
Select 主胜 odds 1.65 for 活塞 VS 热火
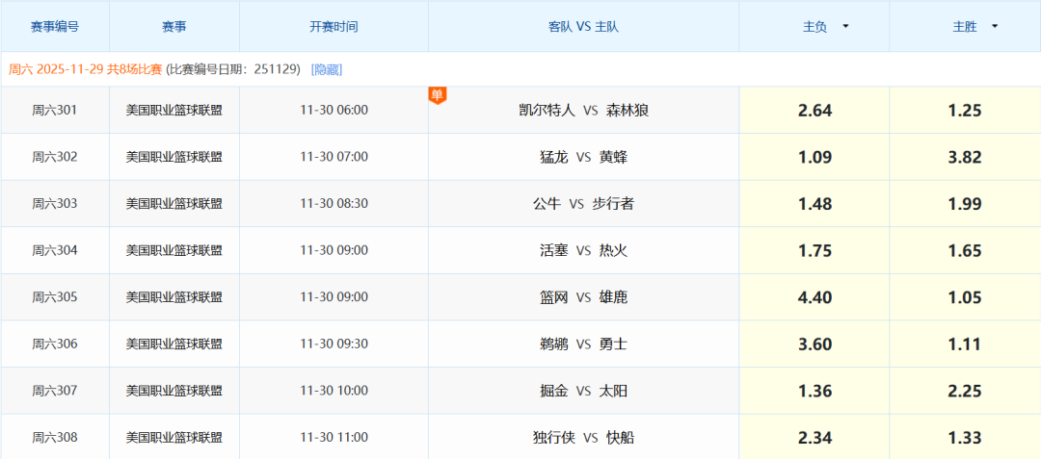(965, 251)
